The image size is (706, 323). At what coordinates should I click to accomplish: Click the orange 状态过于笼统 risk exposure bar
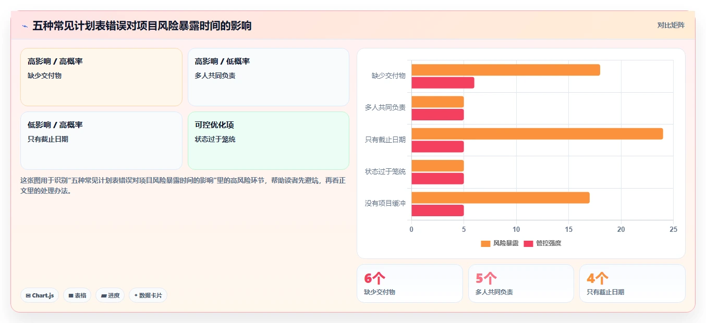click(437, 166)
